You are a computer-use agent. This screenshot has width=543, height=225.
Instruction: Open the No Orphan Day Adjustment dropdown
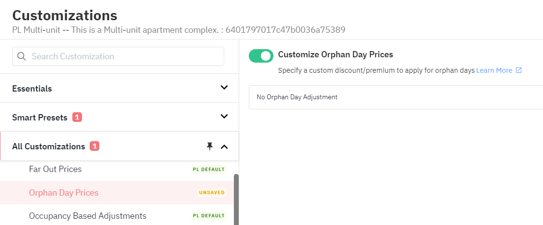click(x=396, y=97)
